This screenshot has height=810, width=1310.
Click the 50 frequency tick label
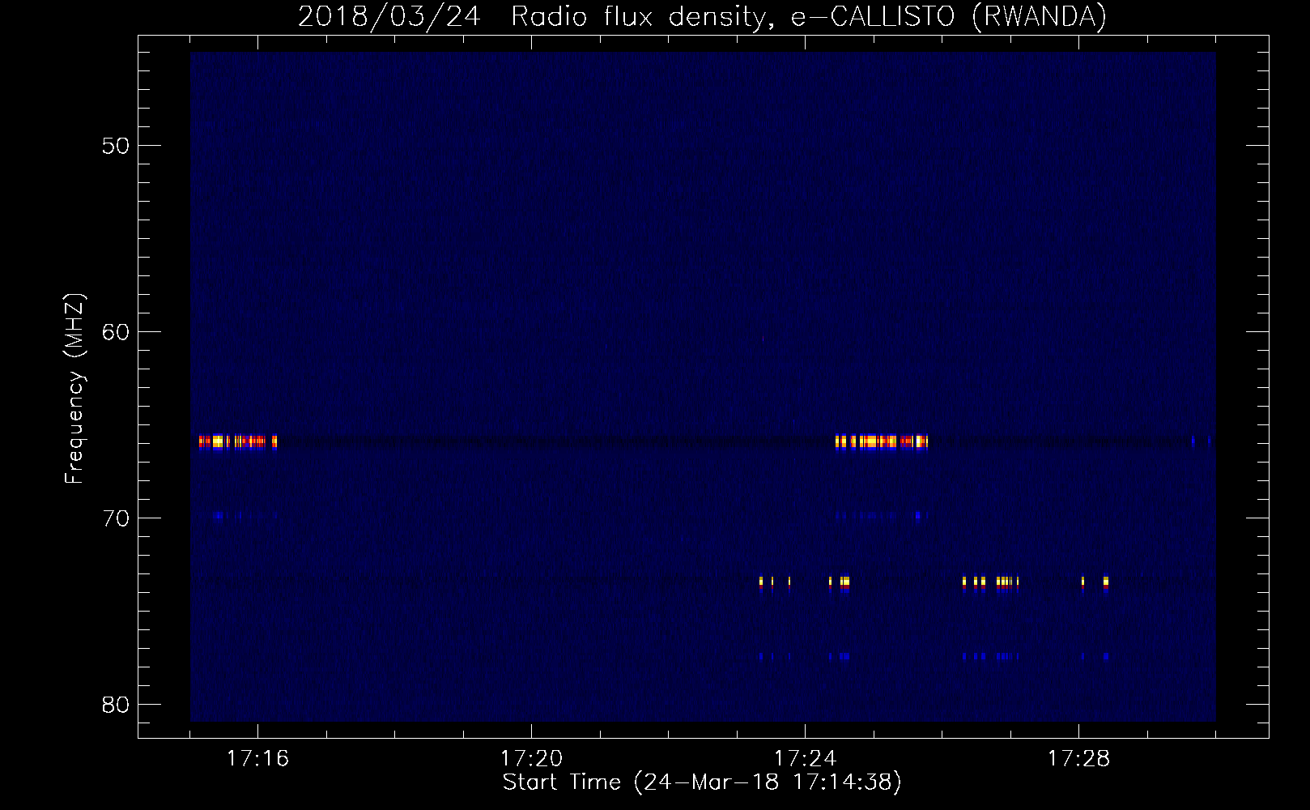[116, 146]
